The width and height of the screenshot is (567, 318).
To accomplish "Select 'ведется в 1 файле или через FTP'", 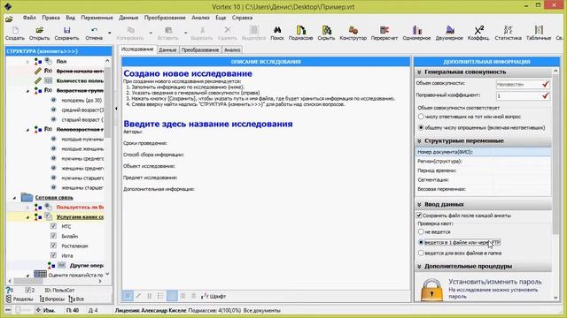I will [x=421, y=242].
